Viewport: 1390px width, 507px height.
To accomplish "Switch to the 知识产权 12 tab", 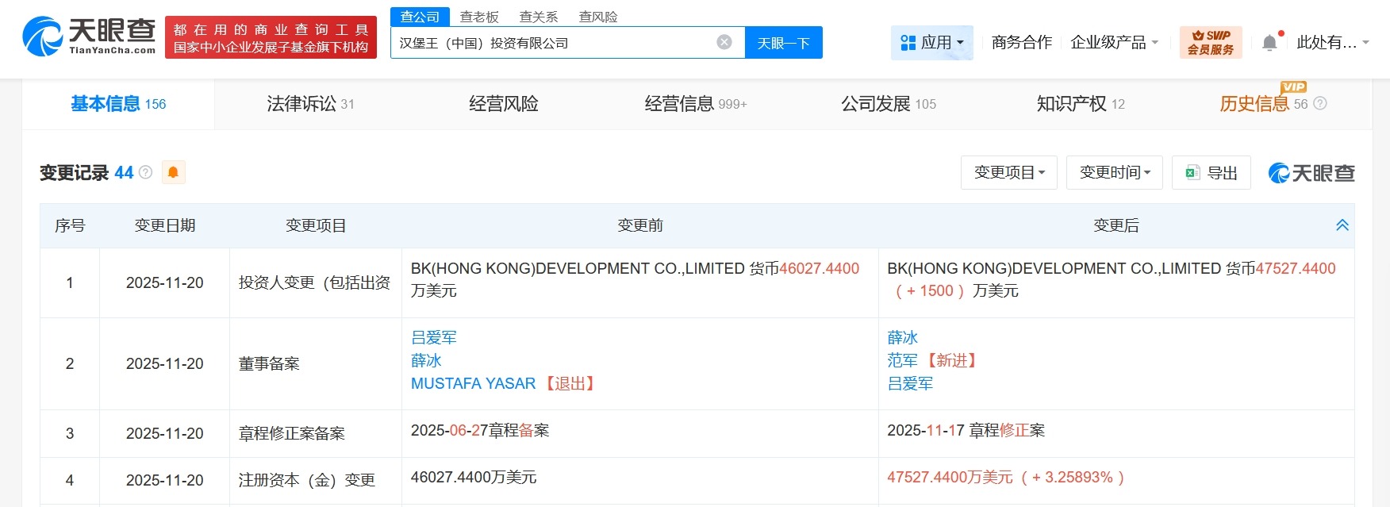I will 1081,104.
